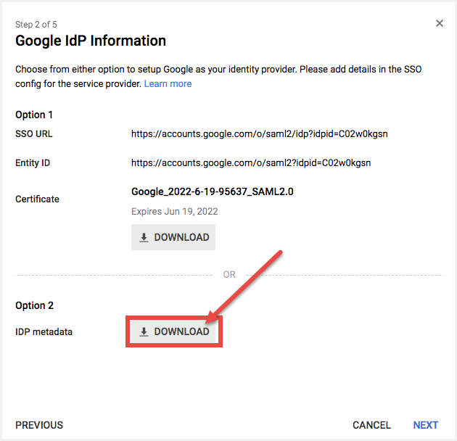Select the SSO URL value text
Screen dimensions: 457x441
pos(260,133)
